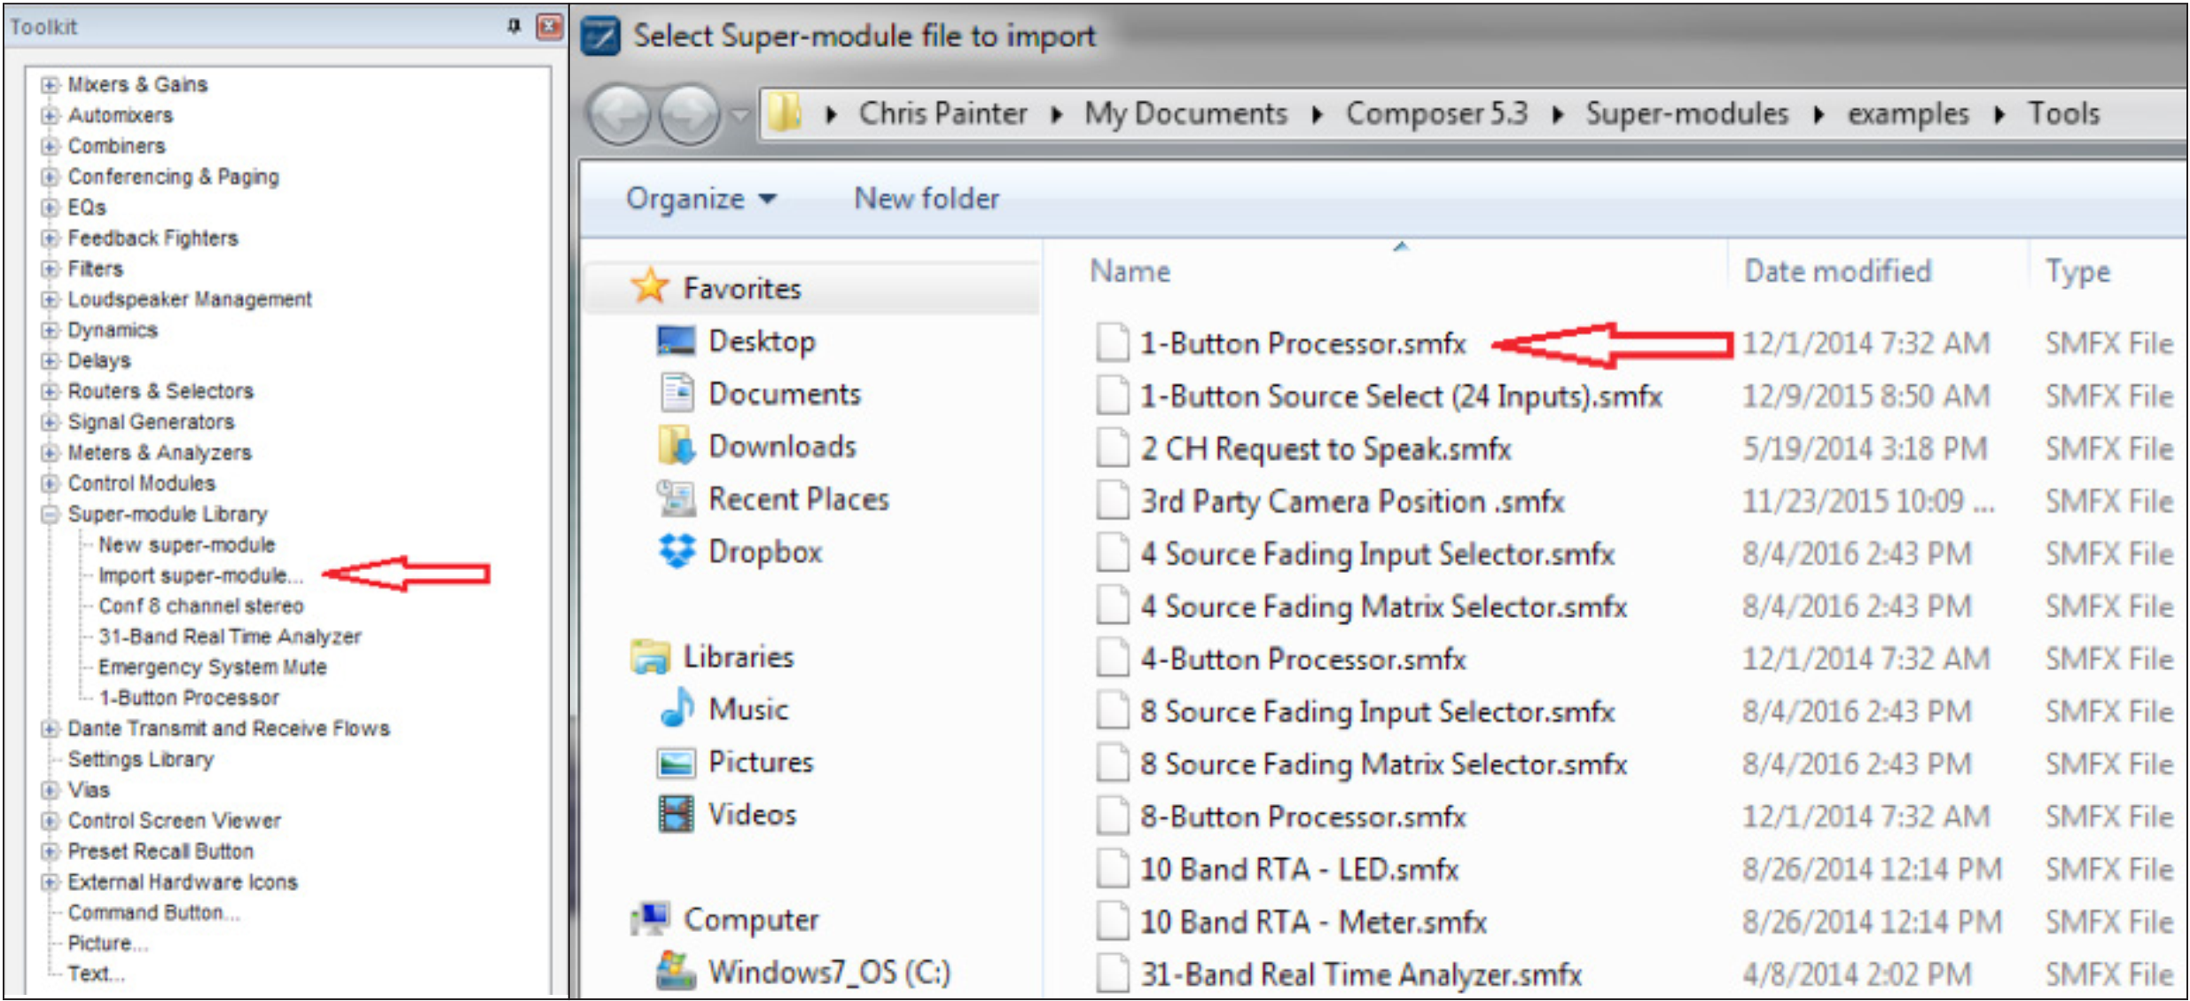The height and width of the screenshot is (1001, 2190).
Task: Open the Organize dropdown menu
Action: (x=700, y=199)
